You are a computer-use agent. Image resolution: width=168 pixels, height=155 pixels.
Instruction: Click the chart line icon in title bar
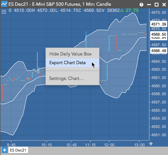point(4,4)
